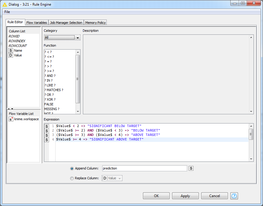Click the S outcome icon on rule line 1
263x206 pixels.
[x=47, y=126]
